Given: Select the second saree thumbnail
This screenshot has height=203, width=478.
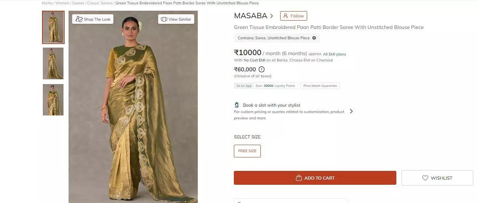Looking at the screenshot, I should coord(53,63).
